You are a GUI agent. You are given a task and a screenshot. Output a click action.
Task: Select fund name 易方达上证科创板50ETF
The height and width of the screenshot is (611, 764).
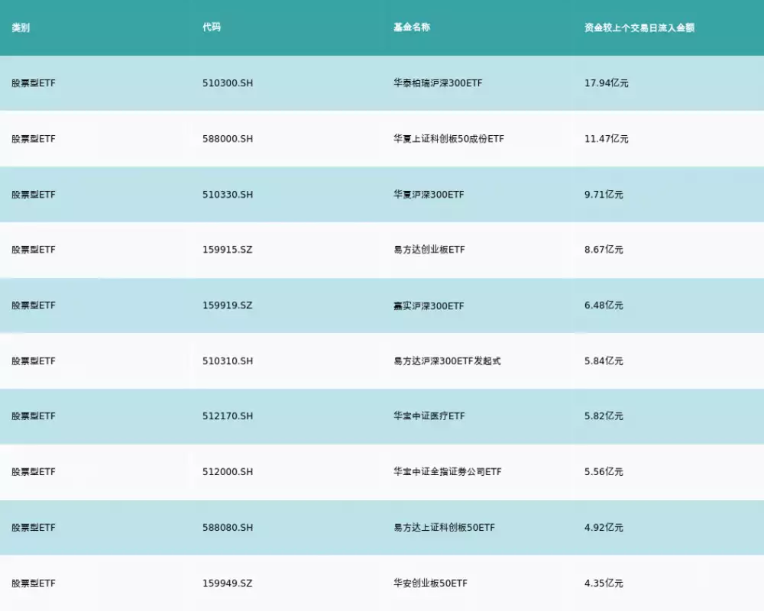[x=444, y=528]
